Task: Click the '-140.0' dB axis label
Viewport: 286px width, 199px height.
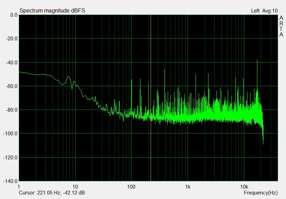Action: pos(10,181)
